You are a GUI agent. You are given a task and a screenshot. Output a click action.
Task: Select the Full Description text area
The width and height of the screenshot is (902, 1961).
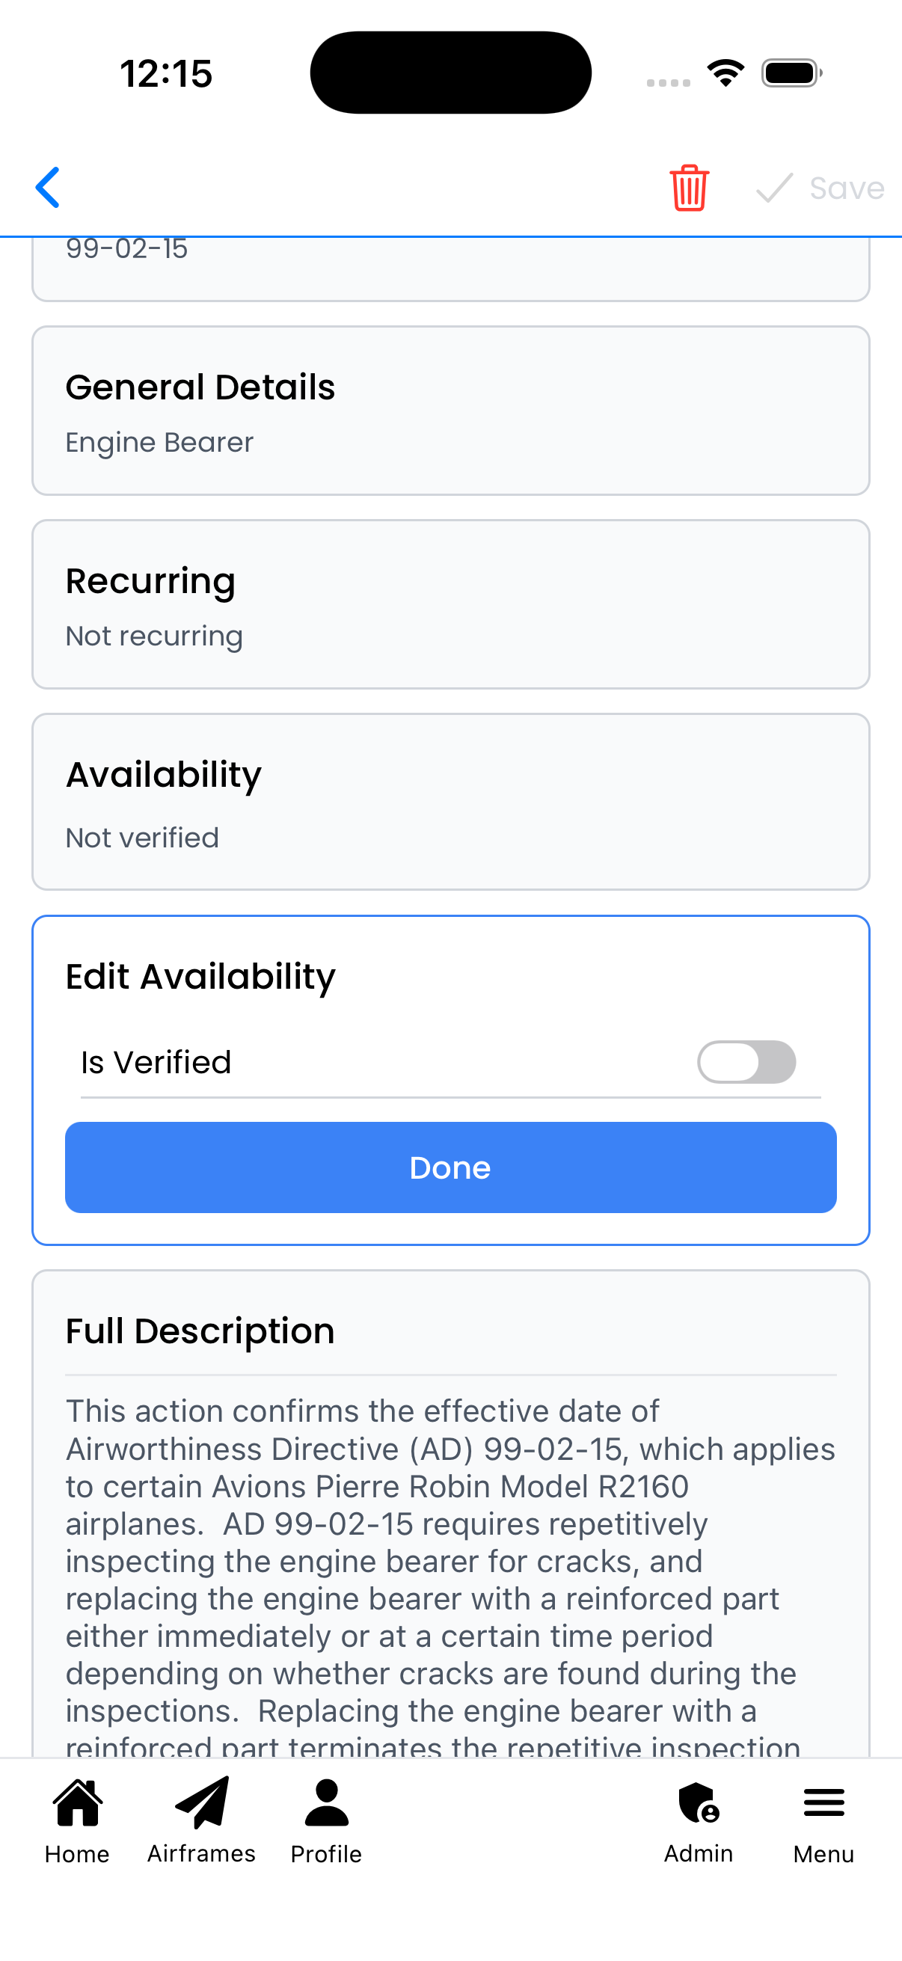point(450,1561)
